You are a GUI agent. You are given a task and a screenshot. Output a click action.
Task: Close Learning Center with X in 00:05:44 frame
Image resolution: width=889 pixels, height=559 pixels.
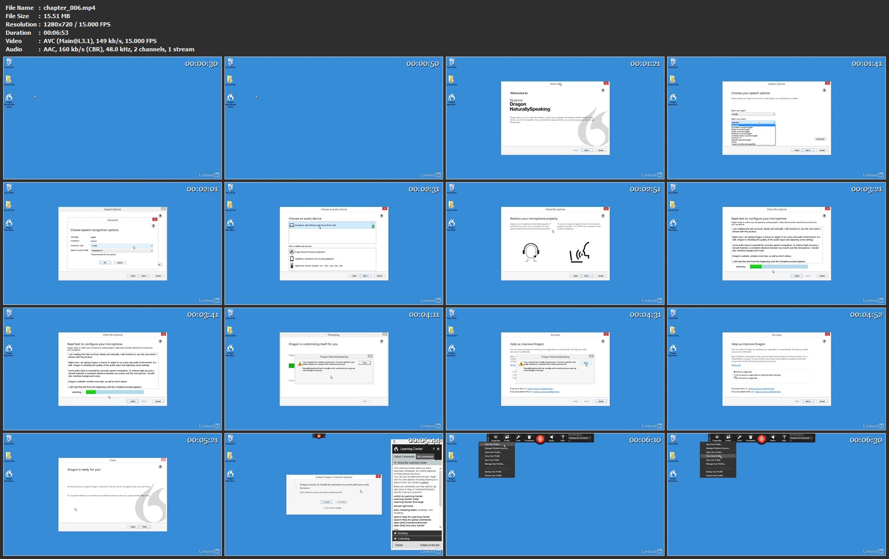click(438, 449)
